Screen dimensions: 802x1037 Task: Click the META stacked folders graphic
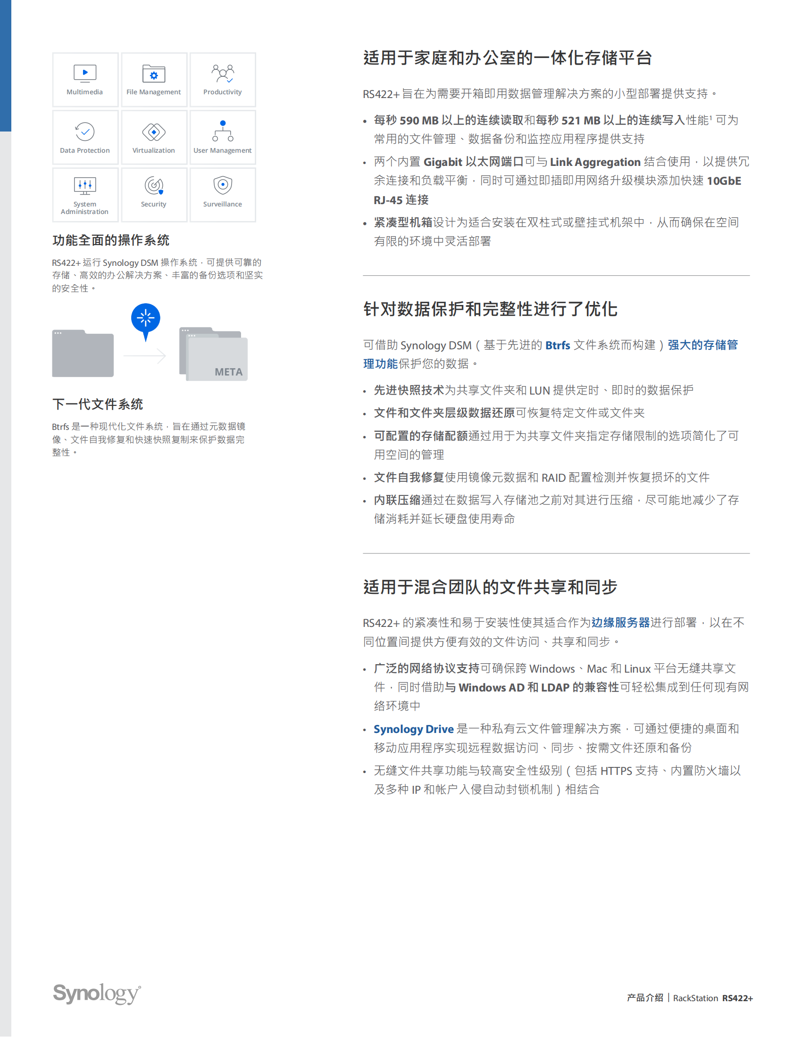point(213,354)
